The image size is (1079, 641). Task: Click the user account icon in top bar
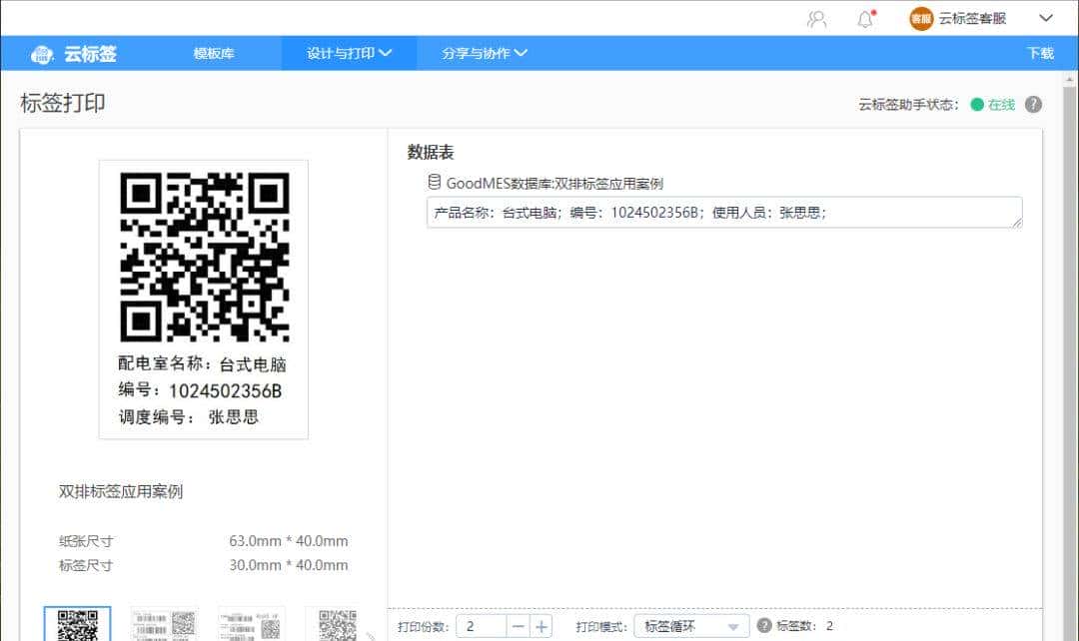coord(817,18)
